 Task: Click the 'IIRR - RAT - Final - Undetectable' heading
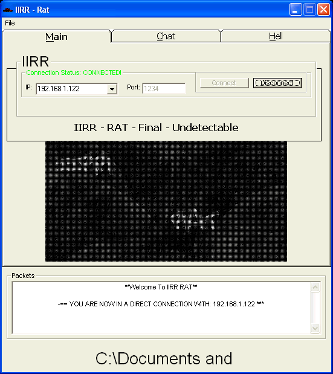(156, 127)
